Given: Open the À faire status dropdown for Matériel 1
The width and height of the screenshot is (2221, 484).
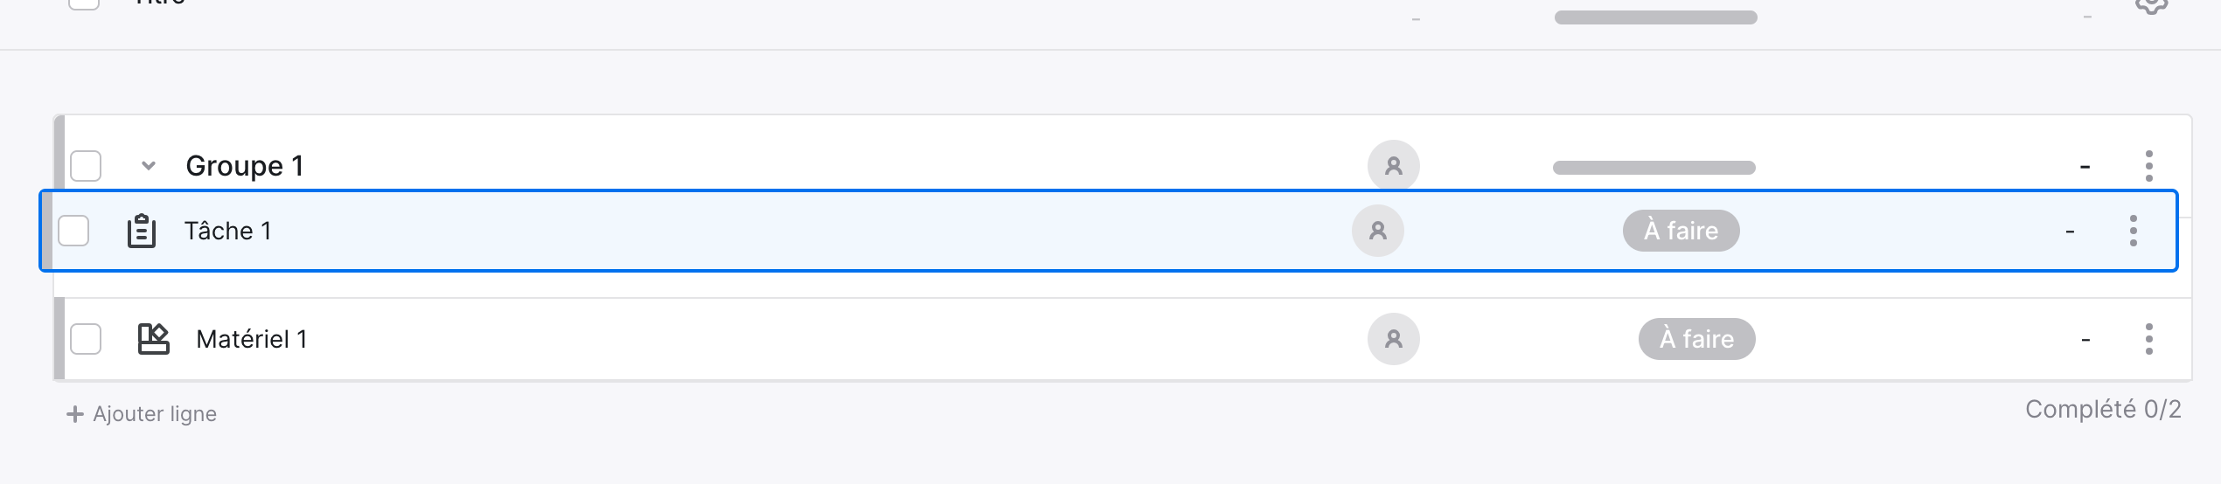Looking at the screenshot, I should click(x=1697, y=339).
